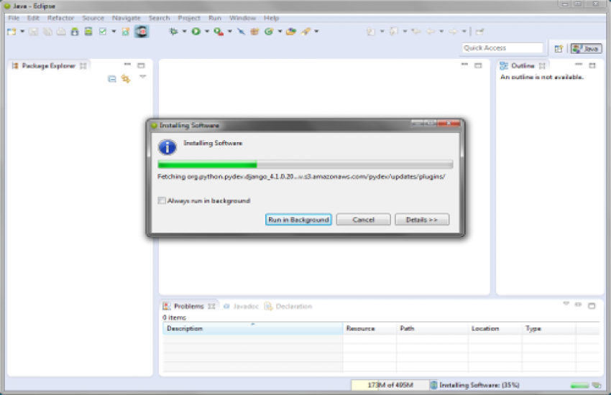Image resolution: width=611 pixels, height=395 pixels.
Task: Open the Window menu
Action: 242,18
